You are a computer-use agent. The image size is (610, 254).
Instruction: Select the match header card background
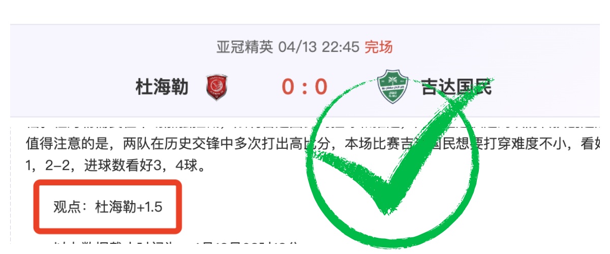305,70
